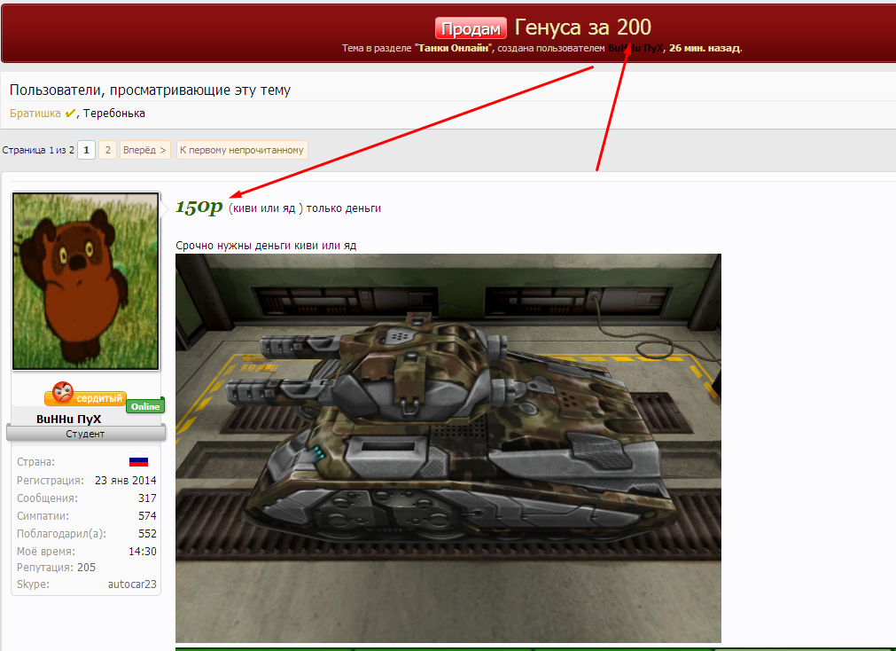Screen dimensions: 896x651
Task: Click the 26 мин. назад timestamp
Action: 705,48
